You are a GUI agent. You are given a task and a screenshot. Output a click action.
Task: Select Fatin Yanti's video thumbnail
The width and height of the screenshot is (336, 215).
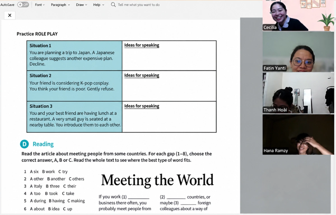[298, 52]
